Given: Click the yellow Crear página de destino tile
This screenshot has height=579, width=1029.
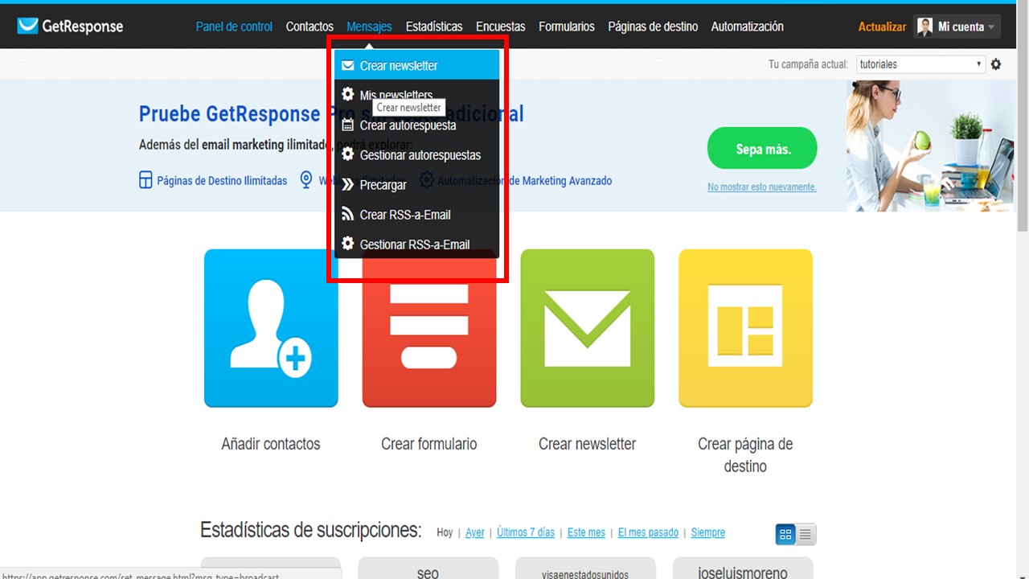Looking at the screenshot, I should coord(746,328).
